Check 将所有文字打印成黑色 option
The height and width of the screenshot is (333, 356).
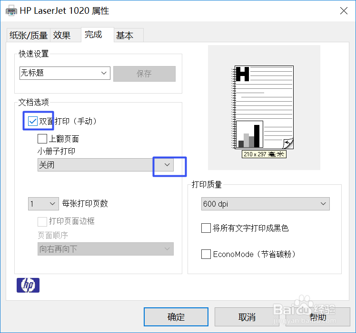(206, 228)
